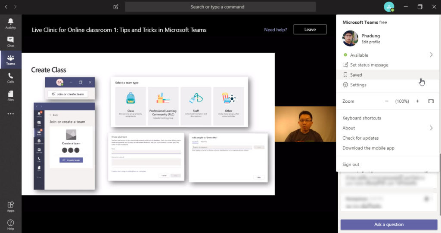Click Edit profile link
Image resolution: width=441 pixels, height=233 pixels.
point(371,42)
